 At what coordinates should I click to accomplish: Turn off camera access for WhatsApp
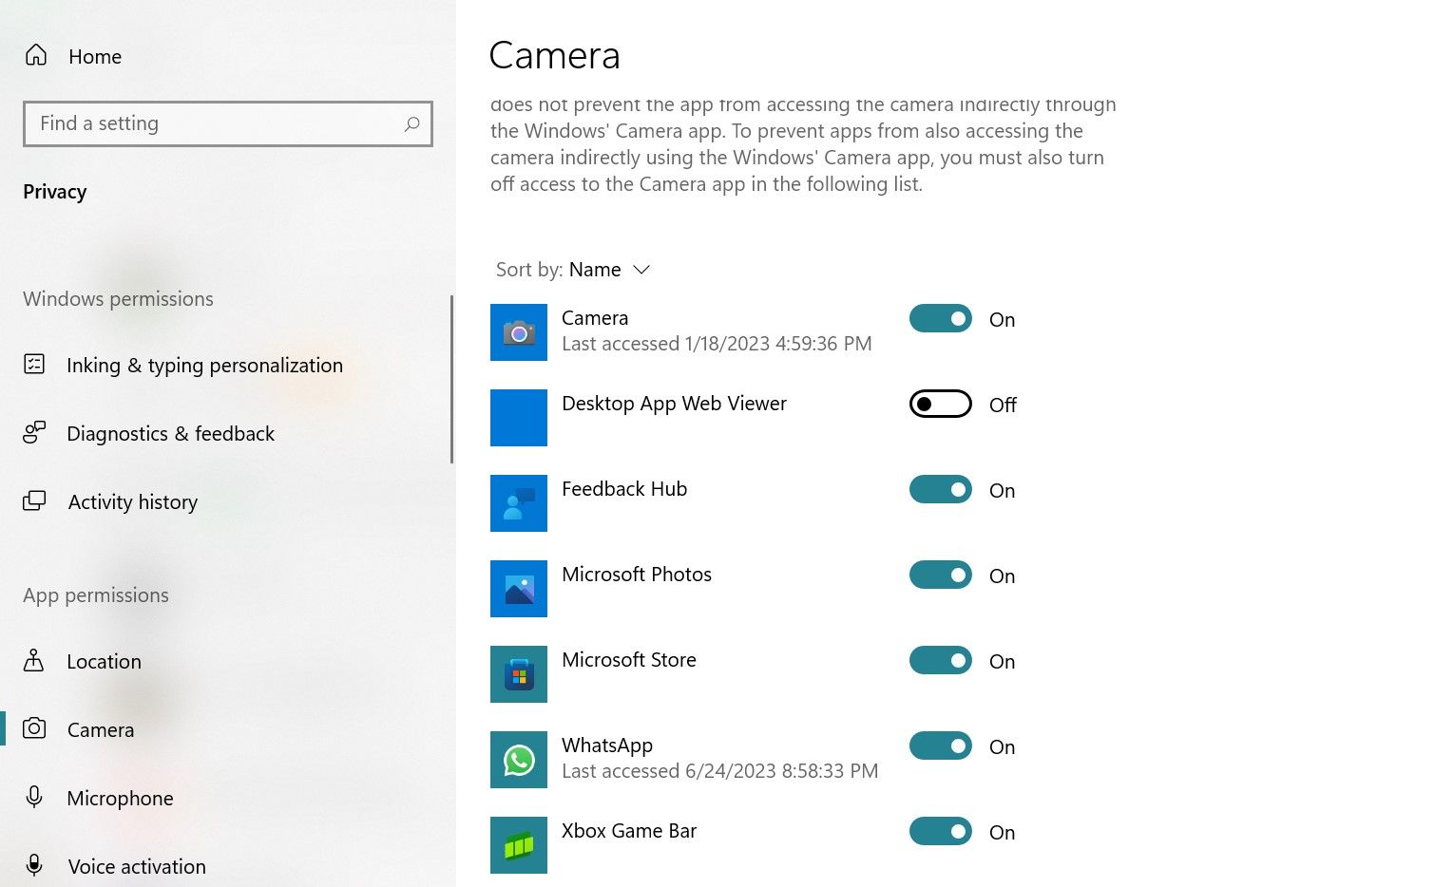[x=940, y=745]
